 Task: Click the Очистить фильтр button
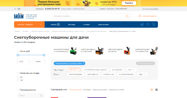point(145,63)
